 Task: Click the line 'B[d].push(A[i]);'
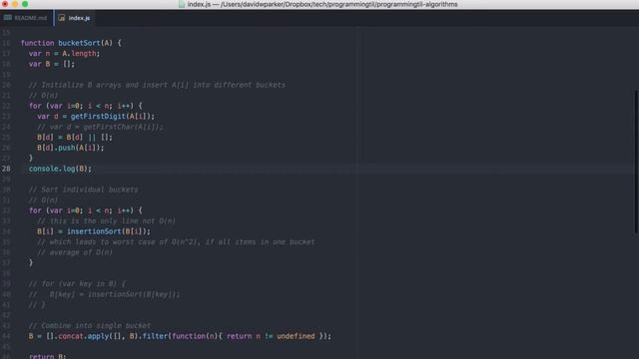(71, 148)
